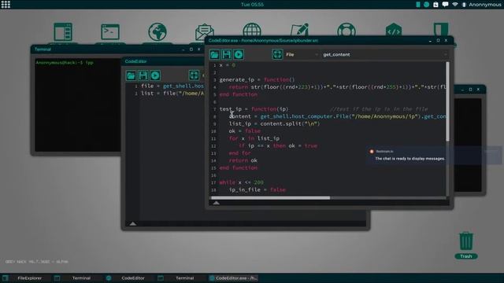Minimize the front CodeEditor.exe window

pyautogui.click(x=430, y=41)
